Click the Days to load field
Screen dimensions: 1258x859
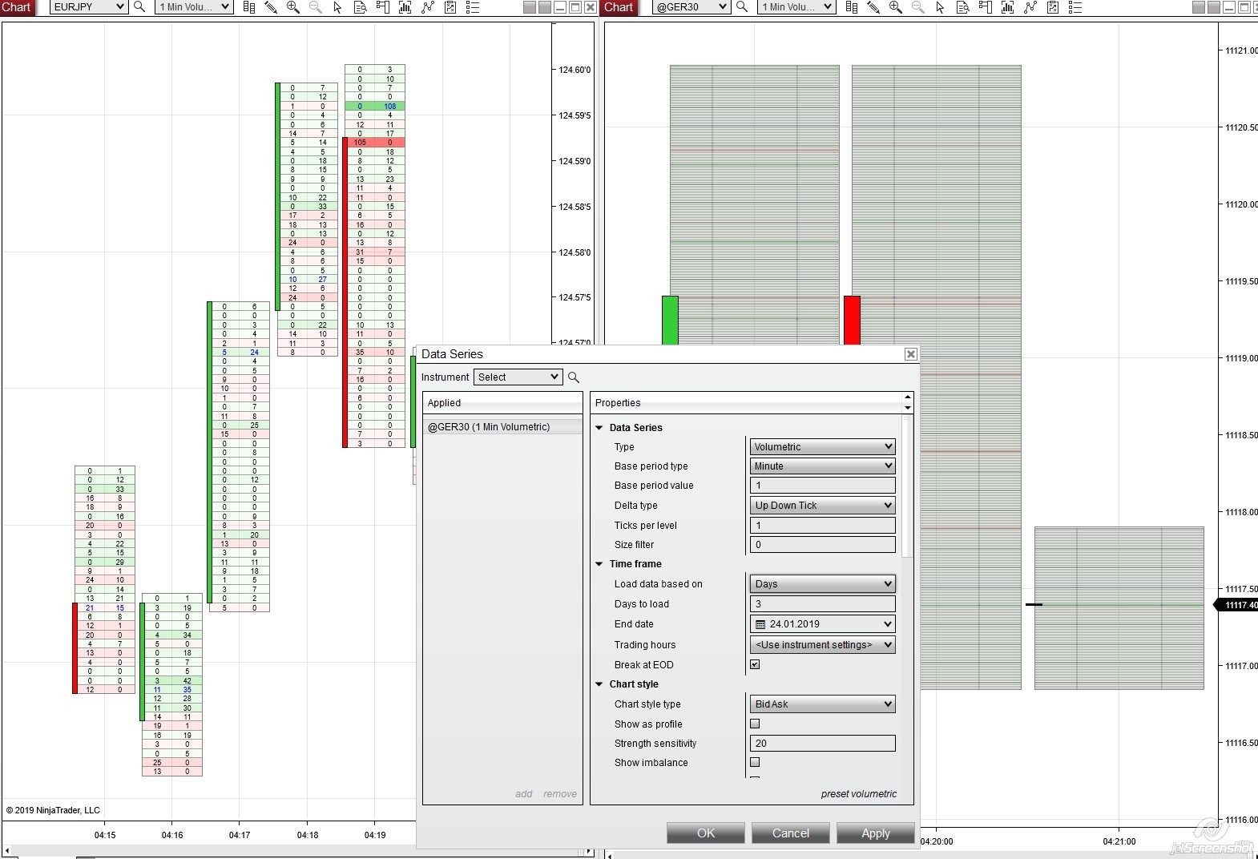pyautogui.click(x=822, y=604)
